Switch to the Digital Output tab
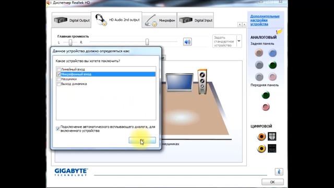The width and height of the screenshot is (334, 188). click(x=71, y=20)
